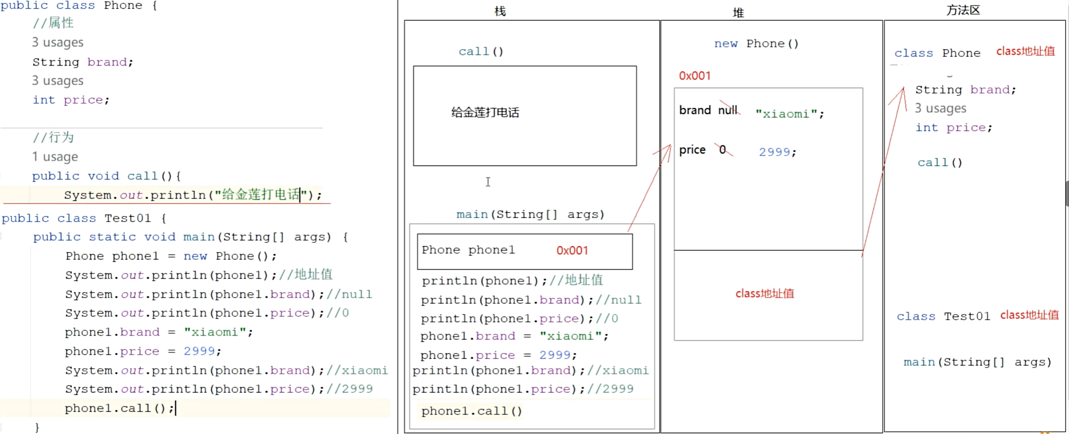
Task: Click 'String brand;' in the method area
Action: coord(966,90)
